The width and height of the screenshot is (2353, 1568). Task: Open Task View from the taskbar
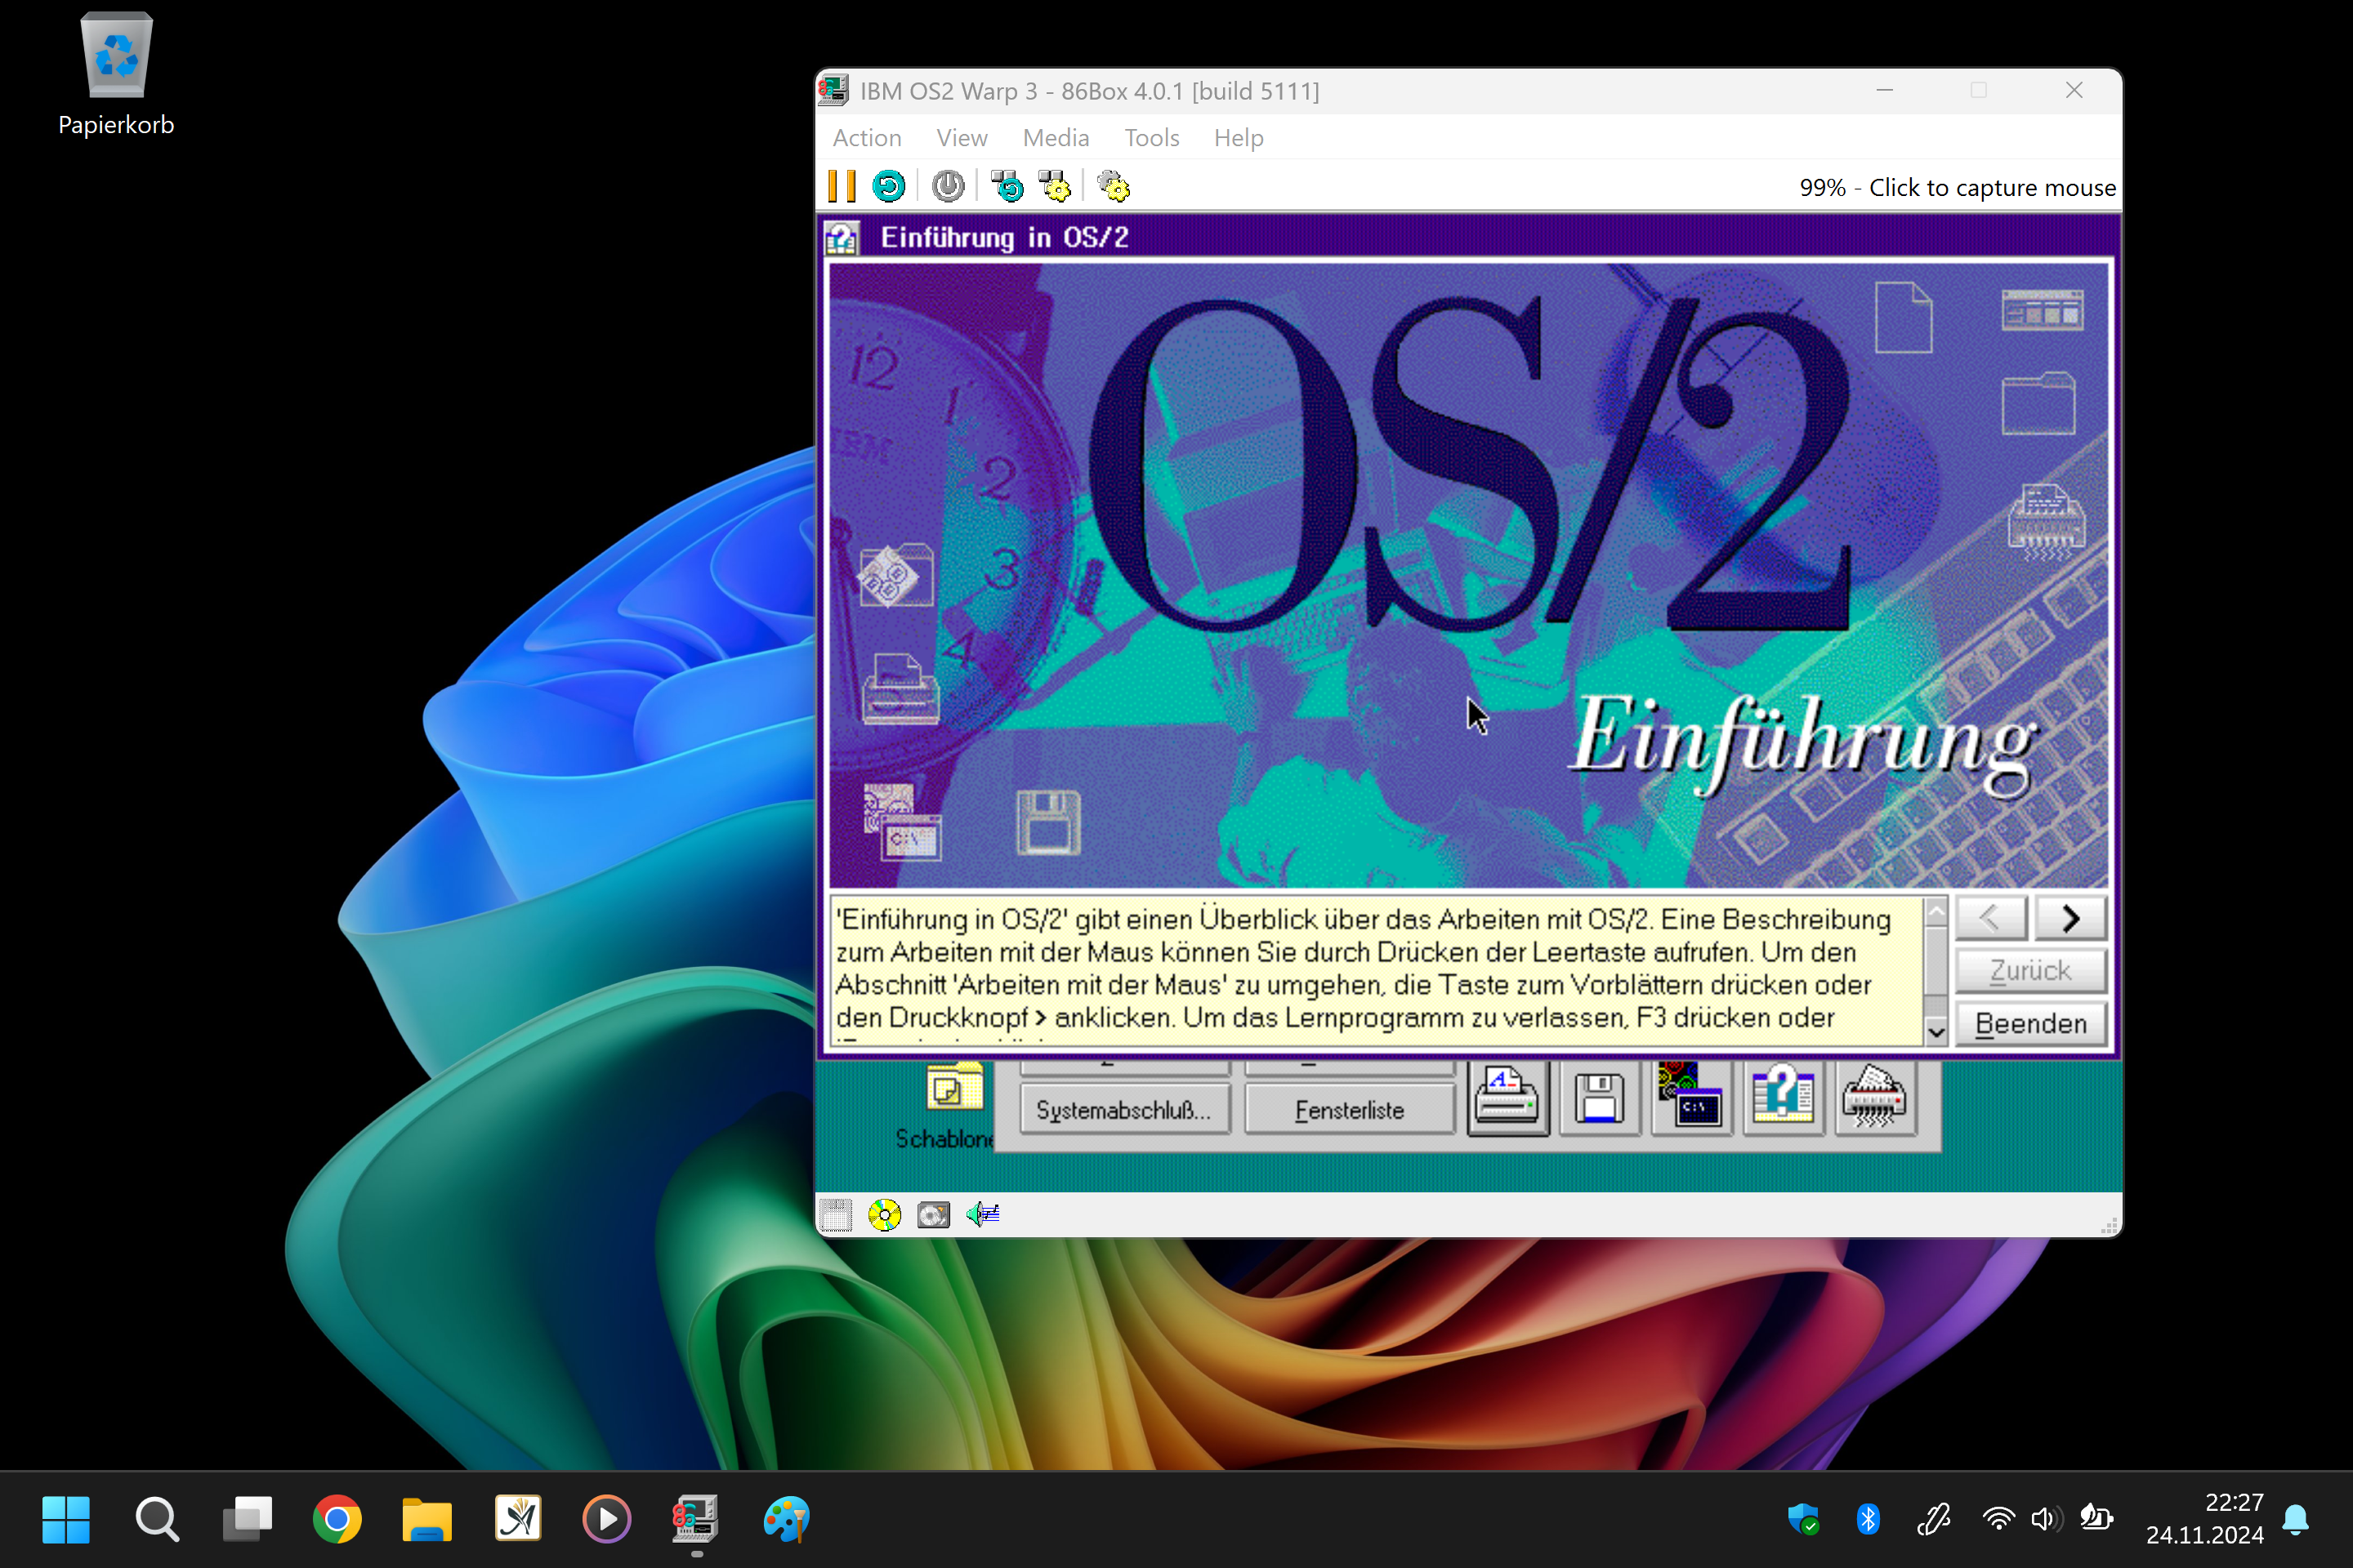point(247,1519)
